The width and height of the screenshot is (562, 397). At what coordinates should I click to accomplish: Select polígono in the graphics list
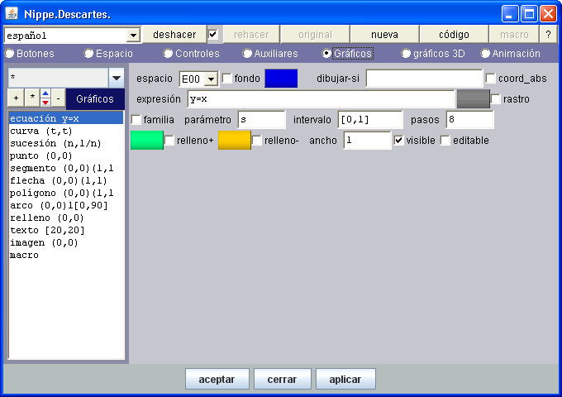point(61,193)
